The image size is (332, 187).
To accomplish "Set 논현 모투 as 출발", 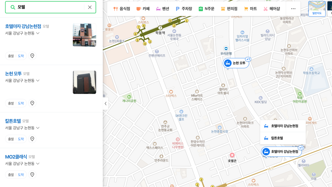I will [11, 103].
